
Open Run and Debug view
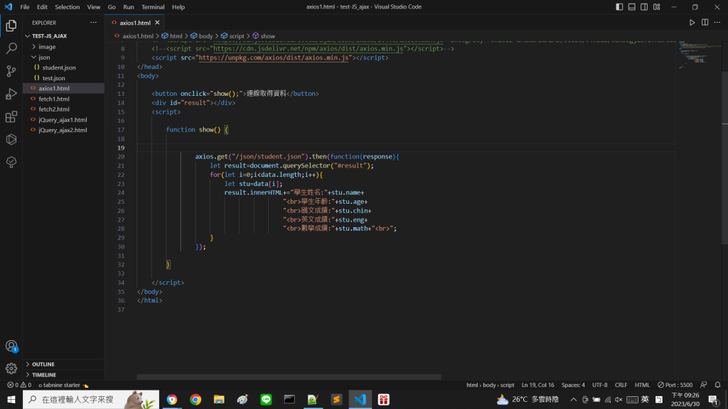click(11, 94)
